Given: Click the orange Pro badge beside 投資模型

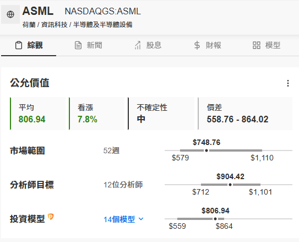Looking at the screenshot, I should pos(51,217).
